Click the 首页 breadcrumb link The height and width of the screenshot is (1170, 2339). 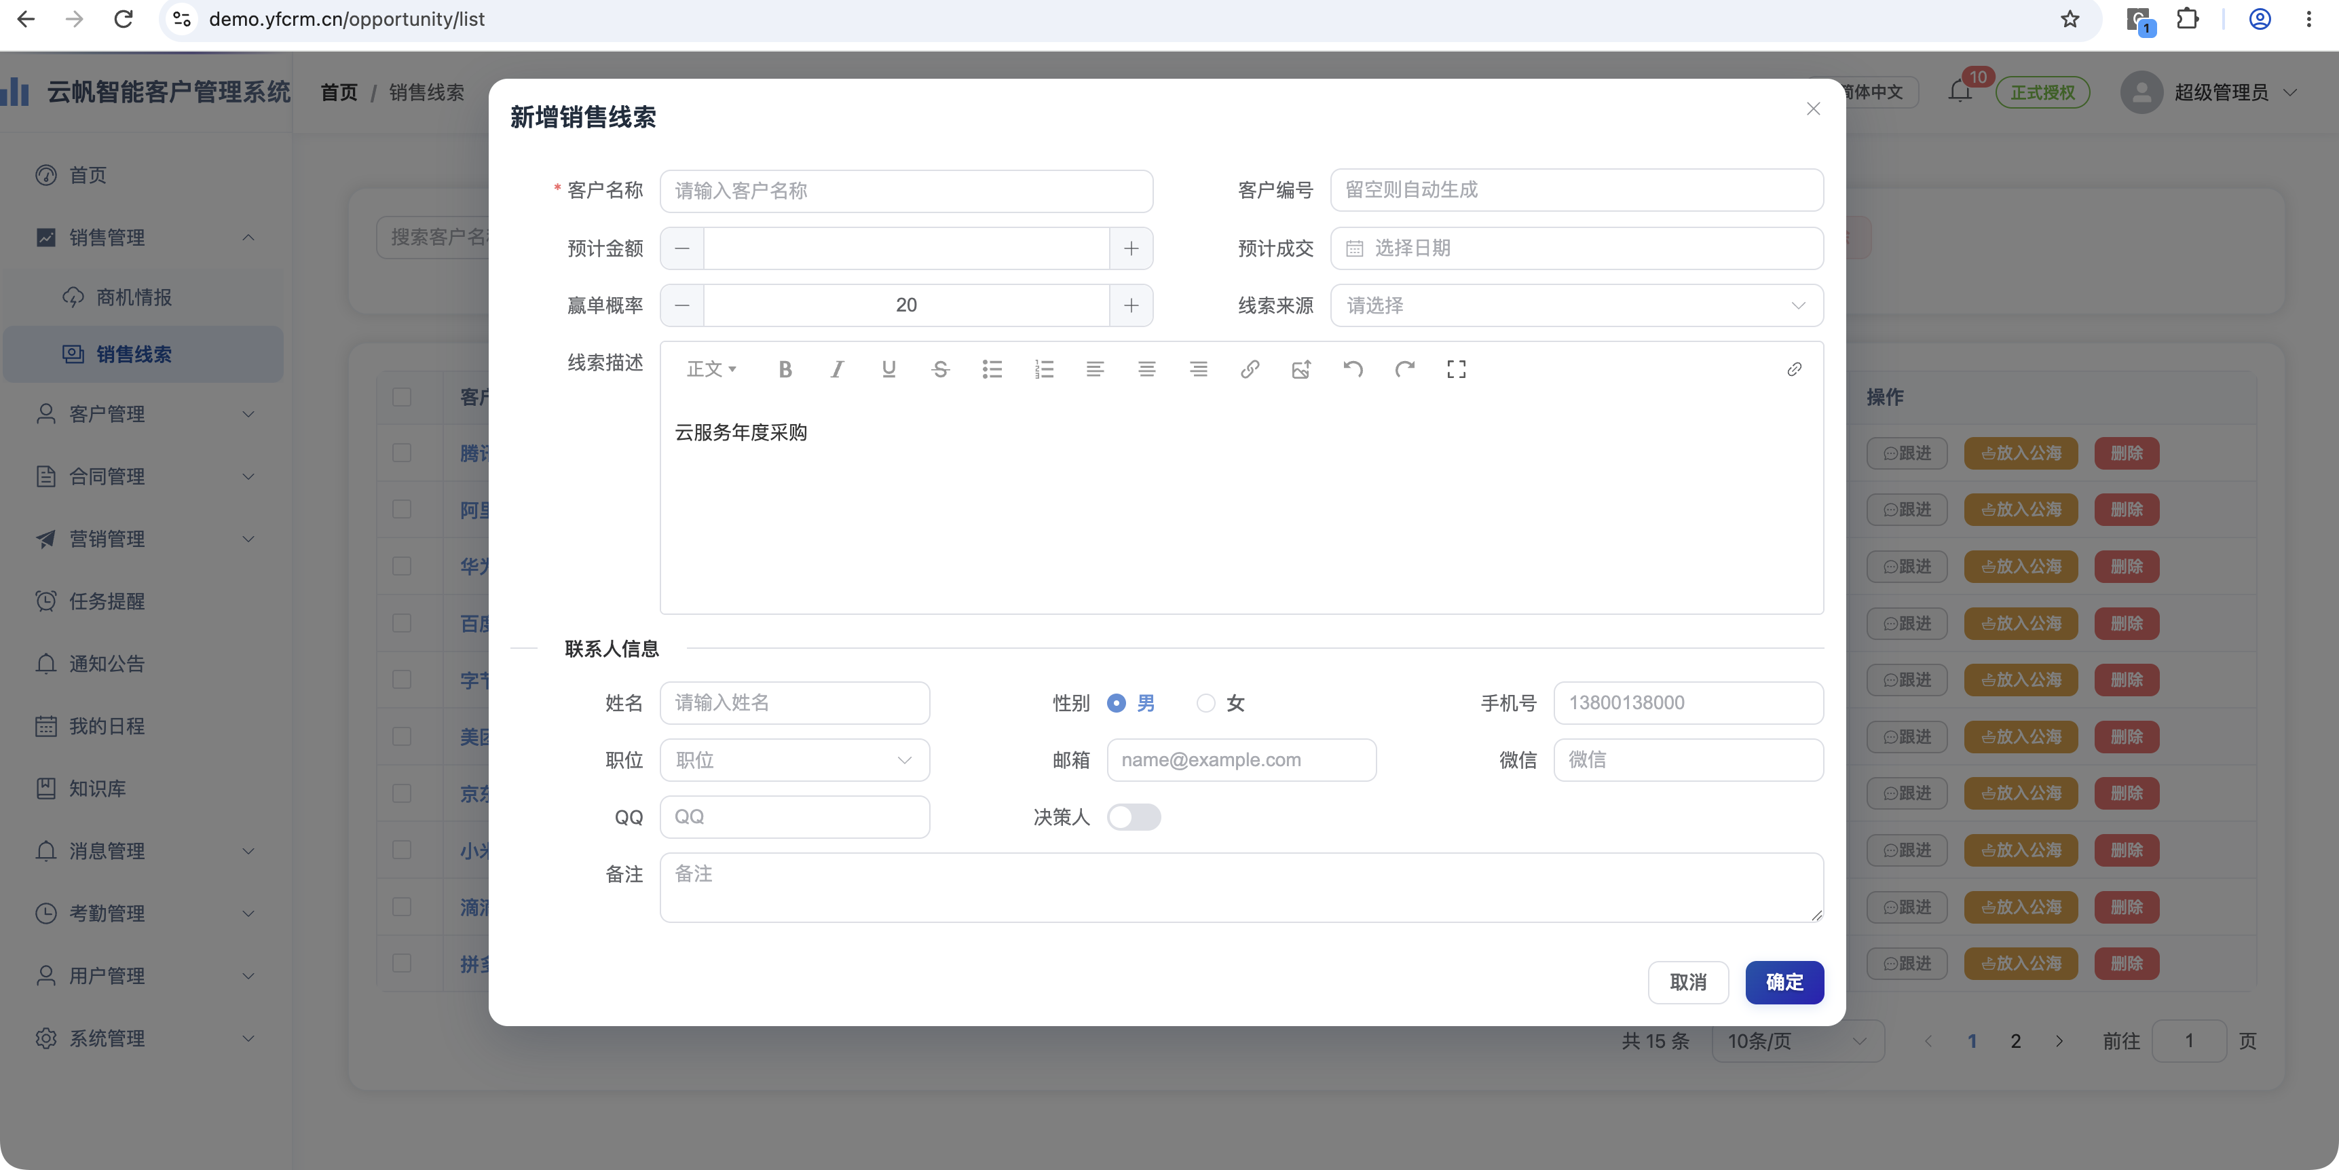pyautogui.click(x=339, y=92)
